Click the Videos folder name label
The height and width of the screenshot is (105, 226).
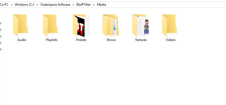(171, 40)
